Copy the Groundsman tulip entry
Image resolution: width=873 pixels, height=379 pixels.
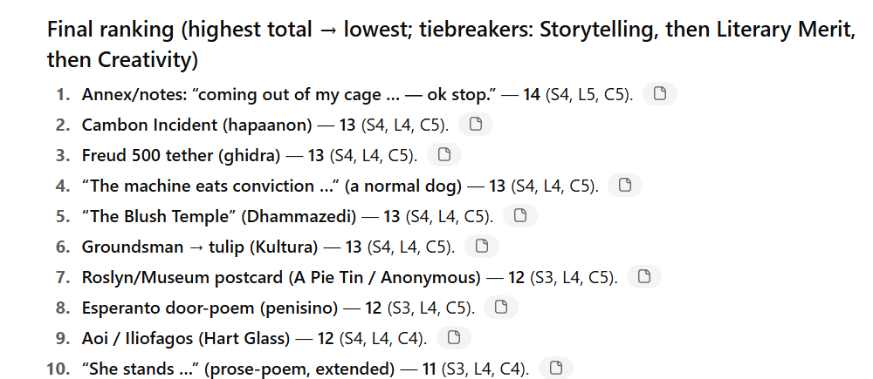click(x=482, y=247)
